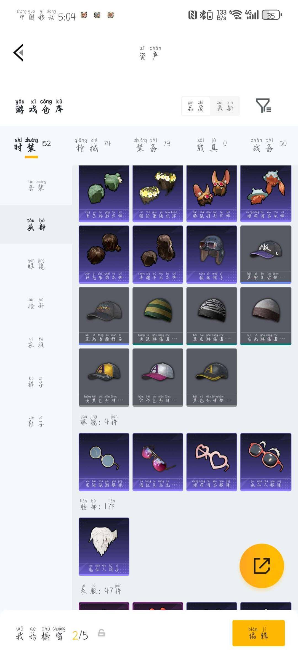Choose 鞋子 shoes category in sidebar

coord(36,421)
